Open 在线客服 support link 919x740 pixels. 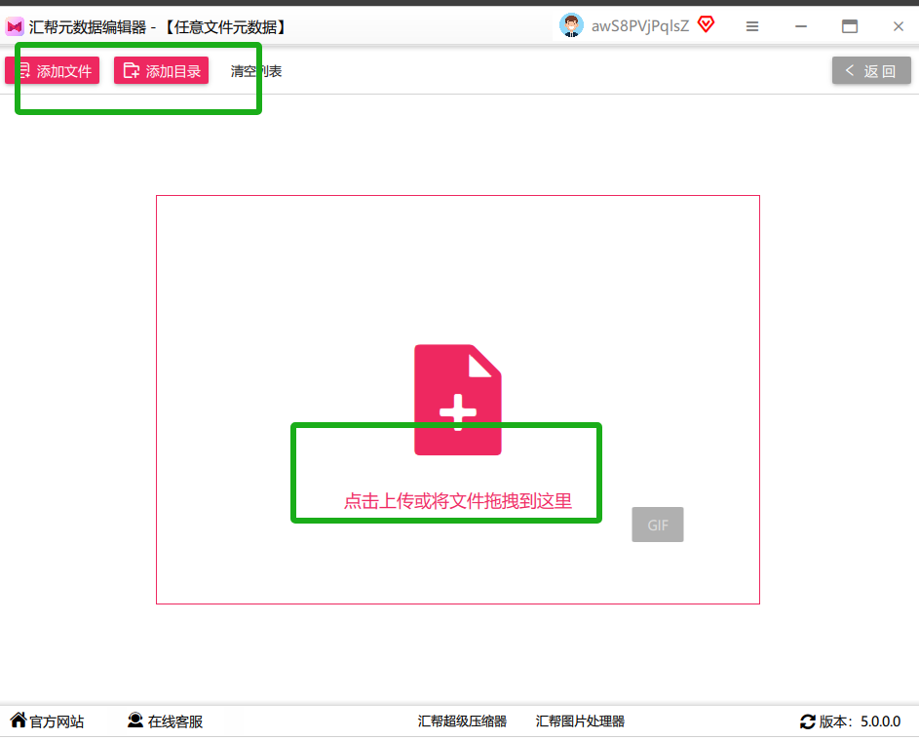pos(166,721)
